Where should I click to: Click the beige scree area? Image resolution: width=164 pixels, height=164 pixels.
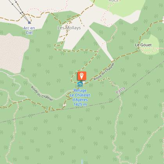13,52
